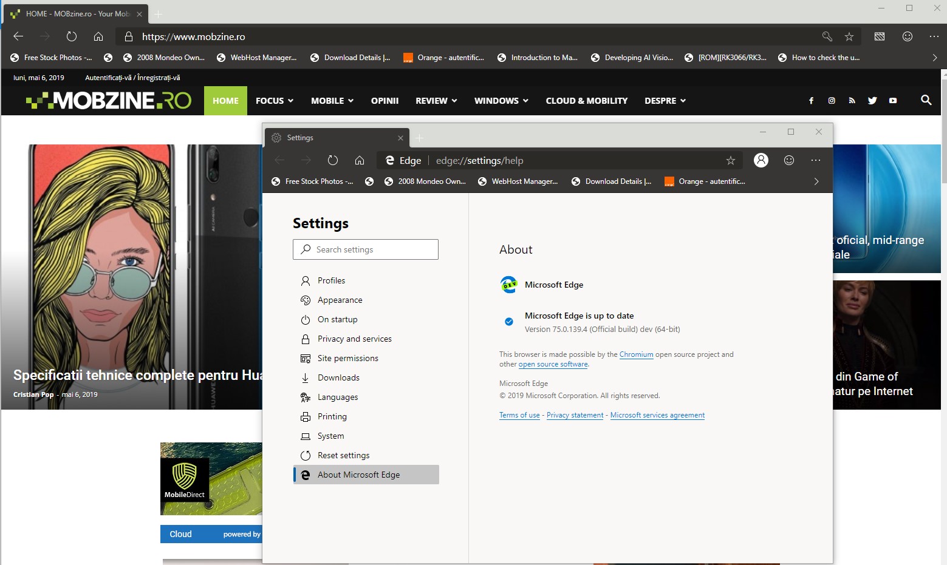Open Printing settings
The width and height of the screenshot is (947, 565).
tap(366, 416)
